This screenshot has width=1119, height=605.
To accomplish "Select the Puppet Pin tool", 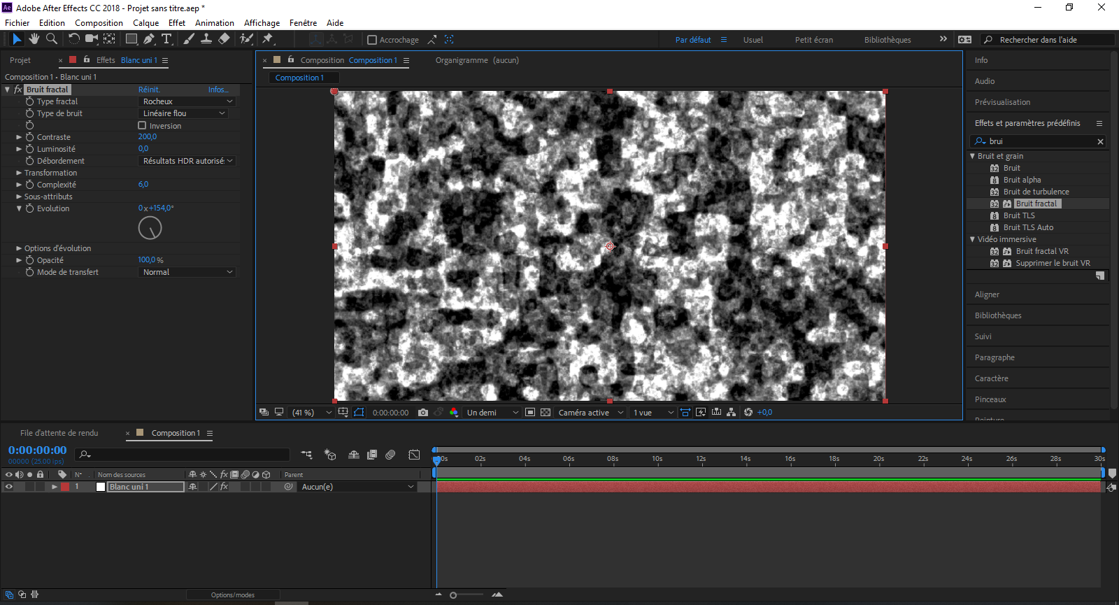I will pyautogui.click(x=268, y=39).
